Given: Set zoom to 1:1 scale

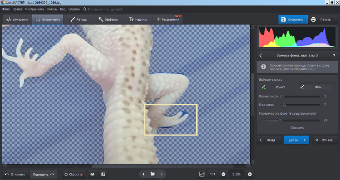Looking at the screenshot, I should point(213,174).
